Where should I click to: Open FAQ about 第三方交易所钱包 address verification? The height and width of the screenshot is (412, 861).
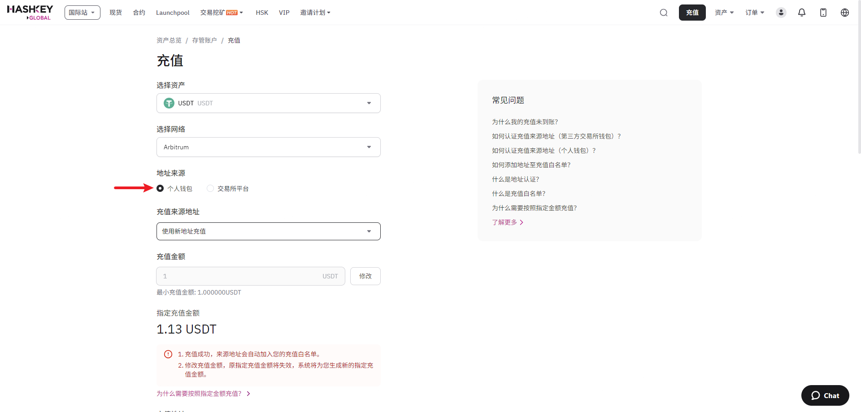coord(557,136)
